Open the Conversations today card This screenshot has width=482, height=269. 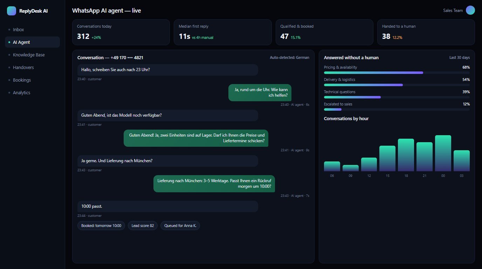[121, 32]
